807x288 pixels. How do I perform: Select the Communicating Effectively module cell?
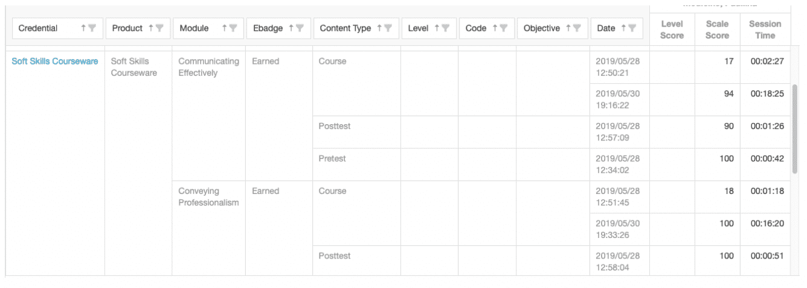(x=208, y=67)
